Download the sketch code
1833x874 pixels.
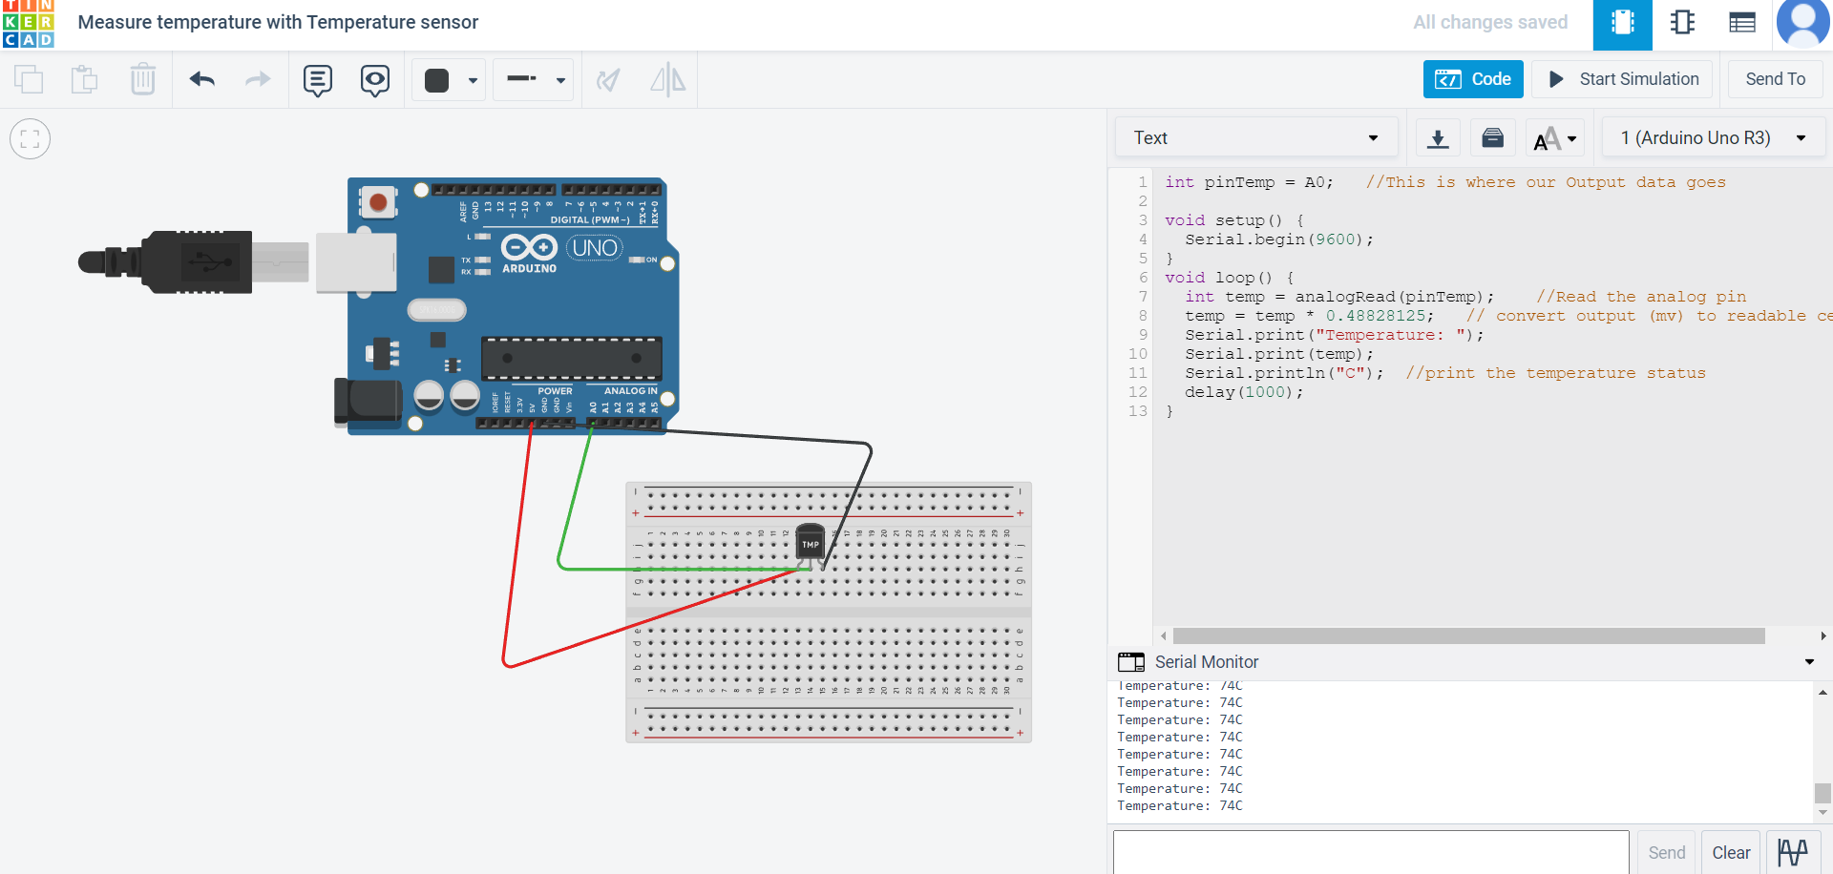(1438, 137)
